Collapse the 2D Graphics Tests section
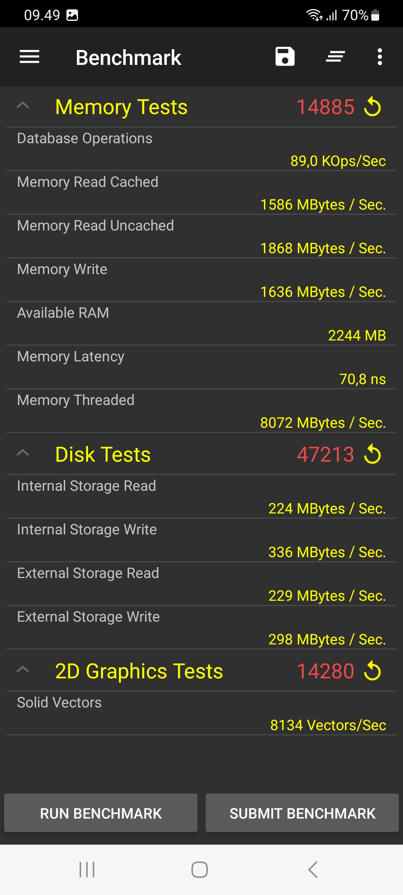The height and width of the screenshot is (895, 403). point(23,669)
